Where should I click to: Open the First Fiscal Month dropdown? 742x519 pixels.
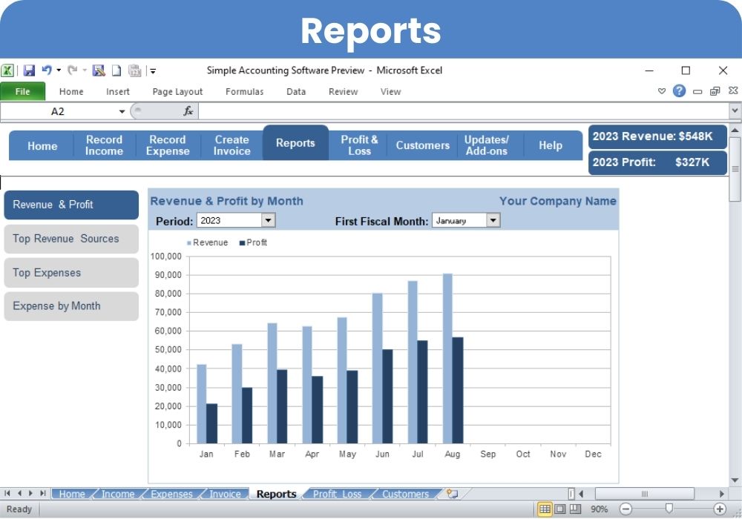click(493, 221)
